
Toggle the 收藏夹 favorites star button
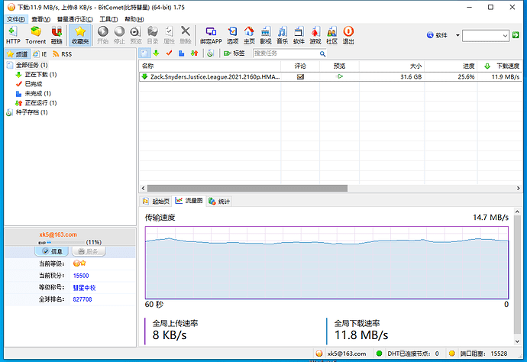tap(80, 35)
